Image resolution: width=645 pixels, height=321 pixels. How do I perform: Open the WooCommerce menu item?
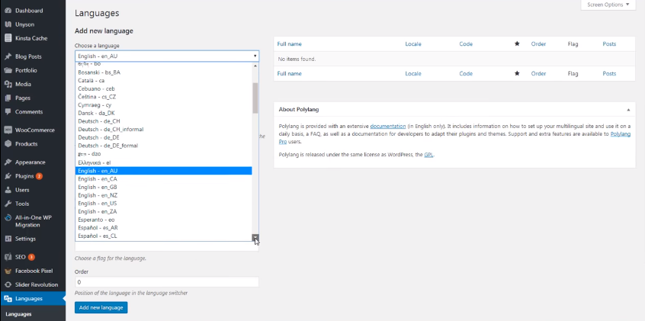(x=34, y=130)
